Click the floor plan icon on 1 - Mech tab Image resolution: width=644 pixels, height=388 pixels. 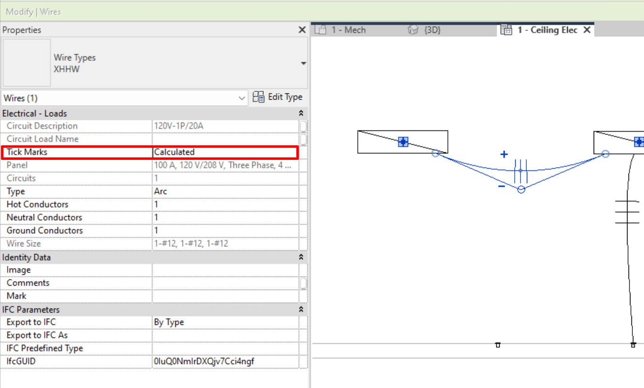(x=321, y=30)
